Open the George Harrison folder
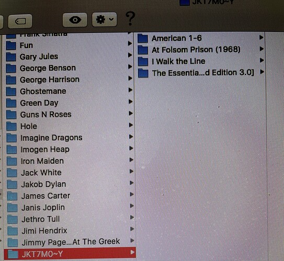Image resolution: width=284 pixels, height=261 pixels. [70, 80]
